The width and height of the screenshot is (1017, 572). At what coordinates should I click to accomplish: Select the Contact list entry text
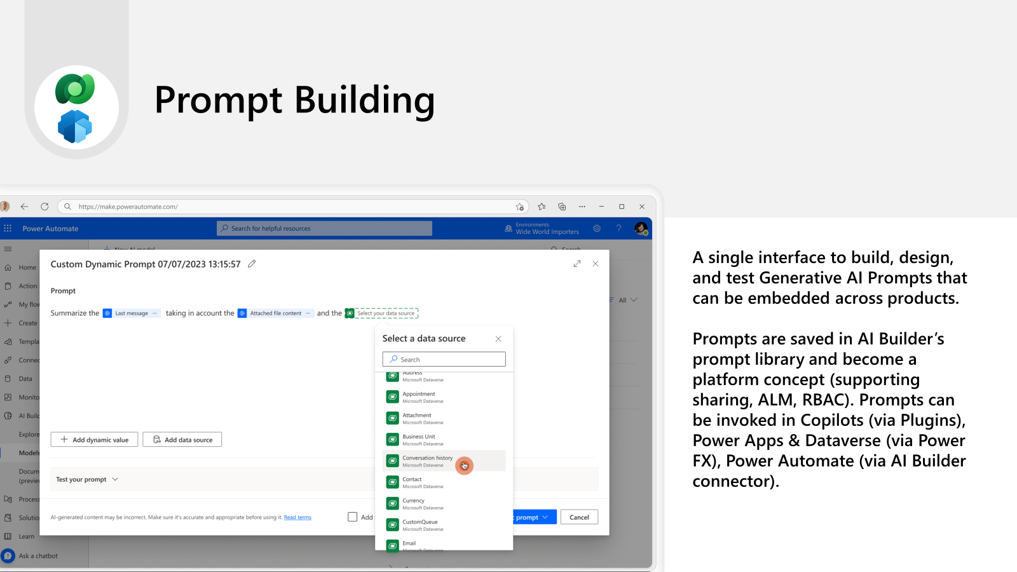(x=412, y=479)
